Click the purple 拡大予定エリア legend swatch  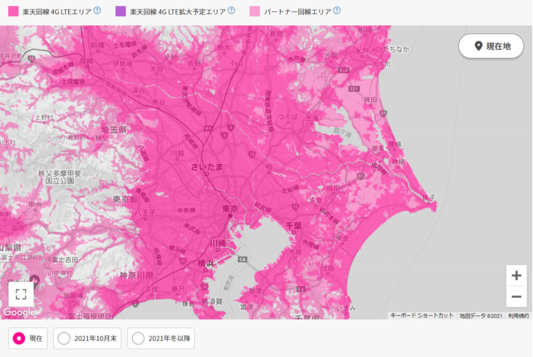pos(121,11)
